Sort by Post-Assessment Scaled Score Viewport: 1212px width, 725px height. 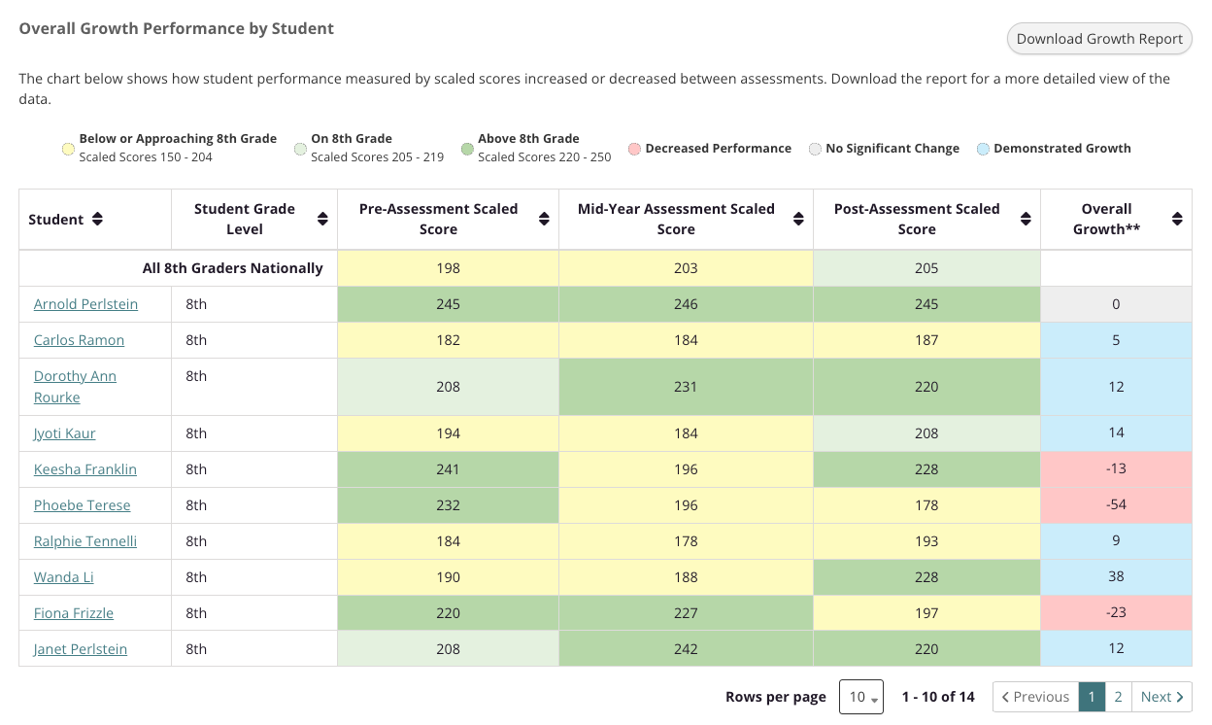tap(1026, 220)
